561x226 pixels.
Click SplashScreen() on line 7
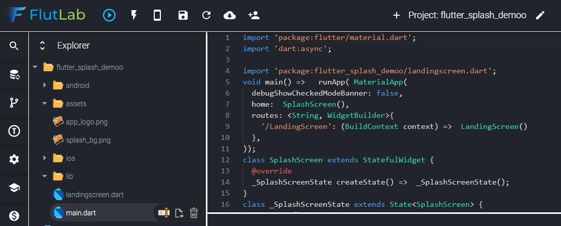(314, 105)
